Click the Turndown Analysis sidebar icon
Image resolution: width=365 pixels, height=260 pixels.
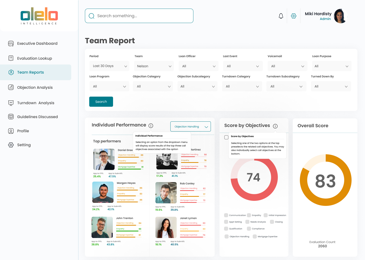[x=11, y=103]
